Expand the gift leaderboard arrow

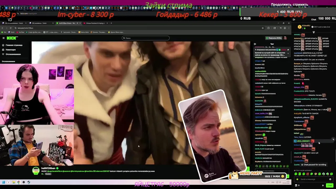[314, 32]
